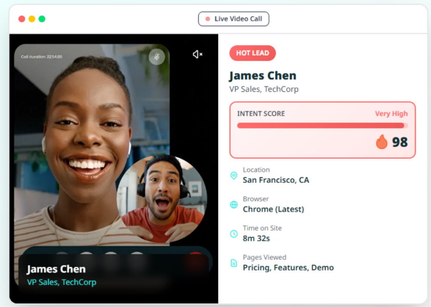Click the Location pin icon
Image resolution: width=431 pixels, height=307 pixels.
(234, 176)
